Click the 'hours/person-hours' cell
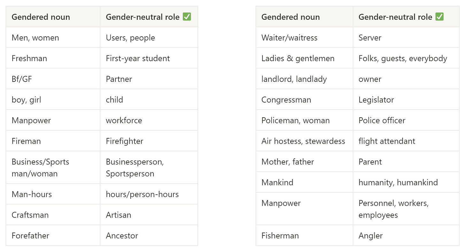The height and width of the screenshot is (252, 465). coord(149,194)
